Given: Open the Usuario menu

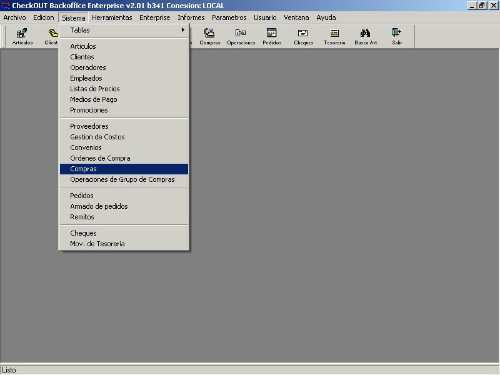Looking at the screenshot, I should point(265,17).
